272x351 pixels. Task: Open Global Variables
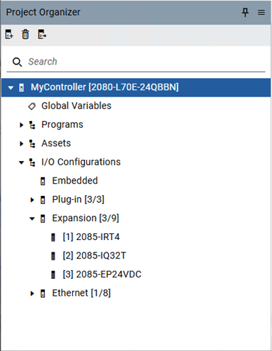(76, 106)
